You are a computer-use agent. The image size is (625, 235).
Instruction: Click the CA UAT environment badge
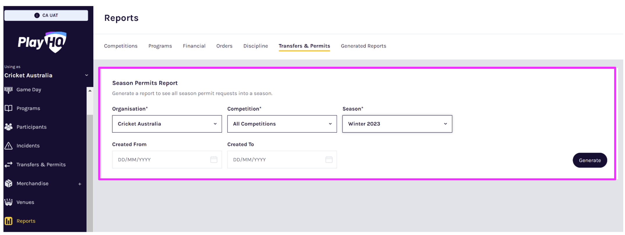(46, 15)
